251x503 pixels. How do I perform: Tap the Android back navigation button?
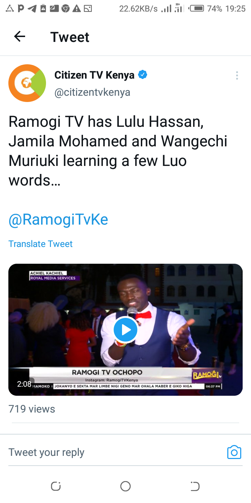pos(195,486)
